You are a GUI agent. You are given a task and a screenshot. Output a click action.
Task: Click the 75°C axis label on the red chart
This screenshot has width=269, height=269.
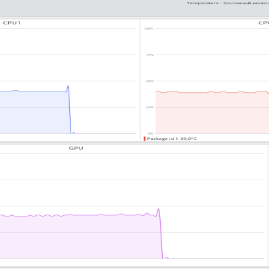tap(150, 55)
